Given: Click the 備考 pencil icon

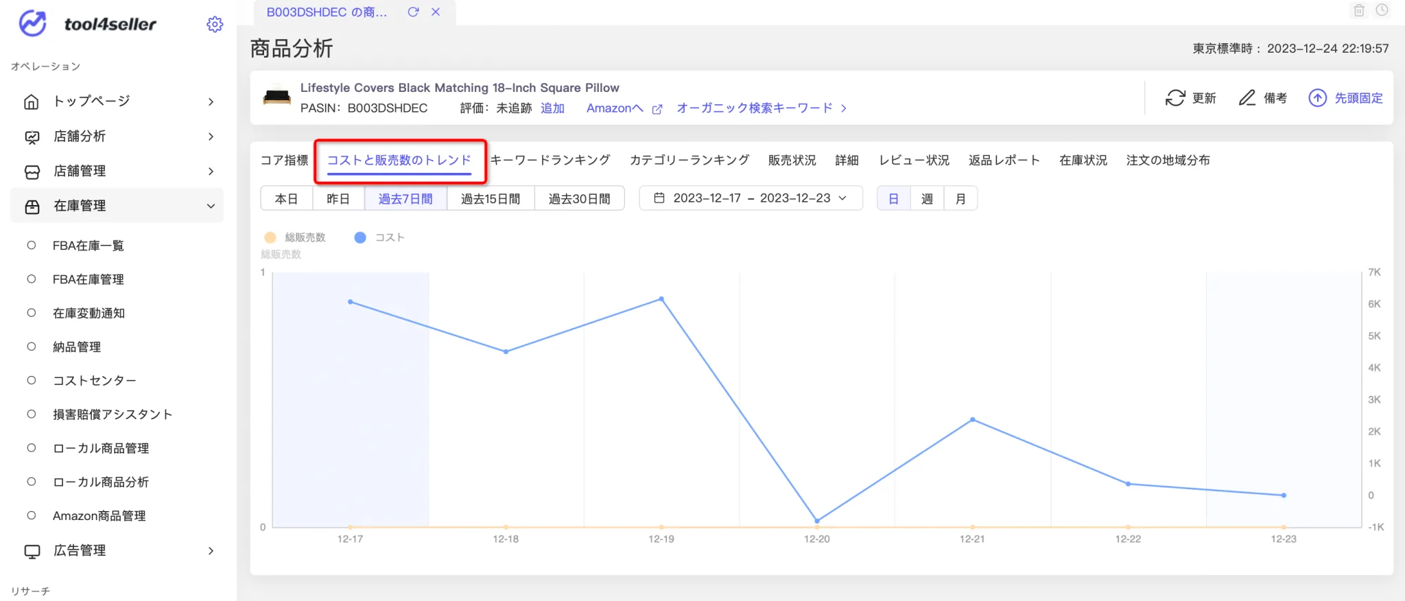Looking at the screenshot, I should coord(1247,97).
